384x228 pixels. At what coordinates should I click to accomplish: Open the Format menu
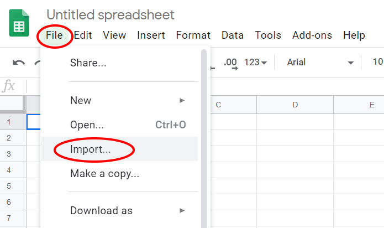(x=193, y=35)
